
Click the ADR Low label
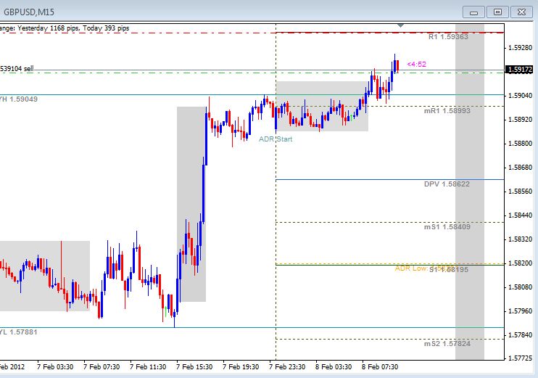(x=411, y=268)
